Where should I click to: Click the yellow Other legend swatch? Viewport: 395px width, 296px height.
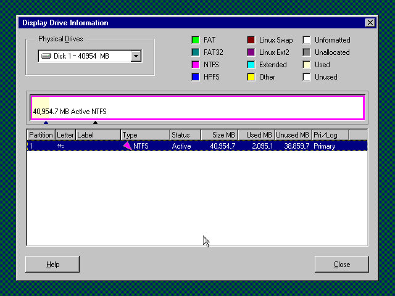point(251,77)
